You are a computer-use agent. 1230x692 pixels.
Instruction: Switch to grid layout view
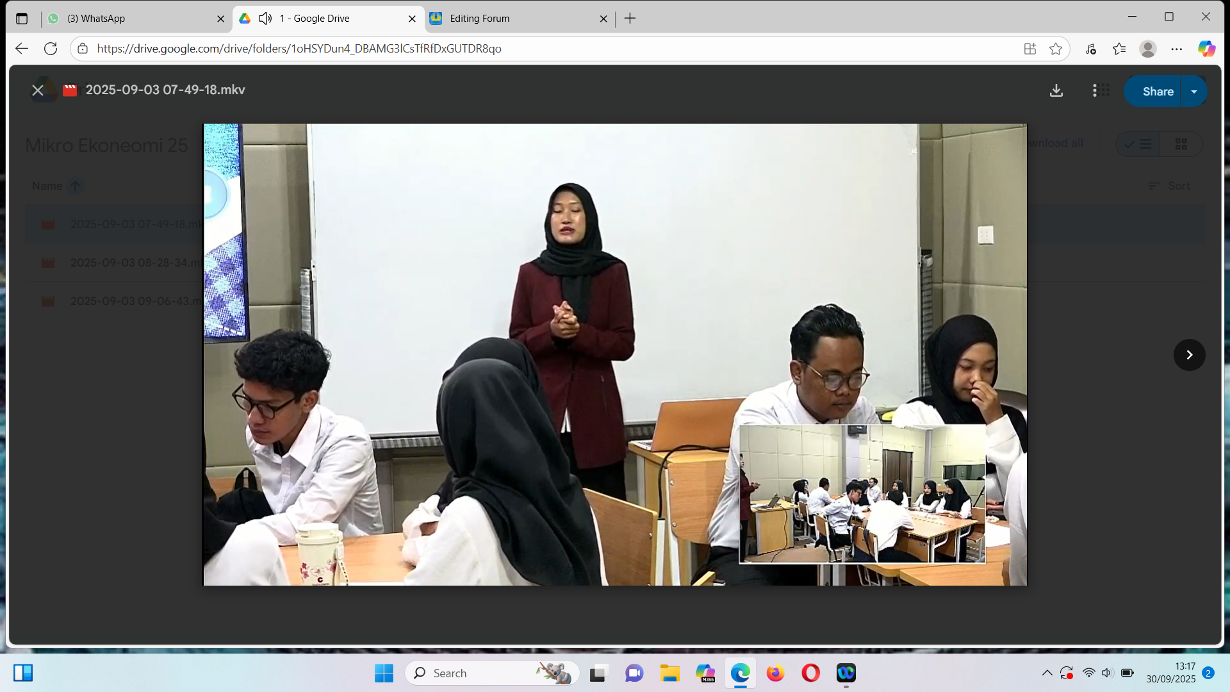[x=1181, y=144]
